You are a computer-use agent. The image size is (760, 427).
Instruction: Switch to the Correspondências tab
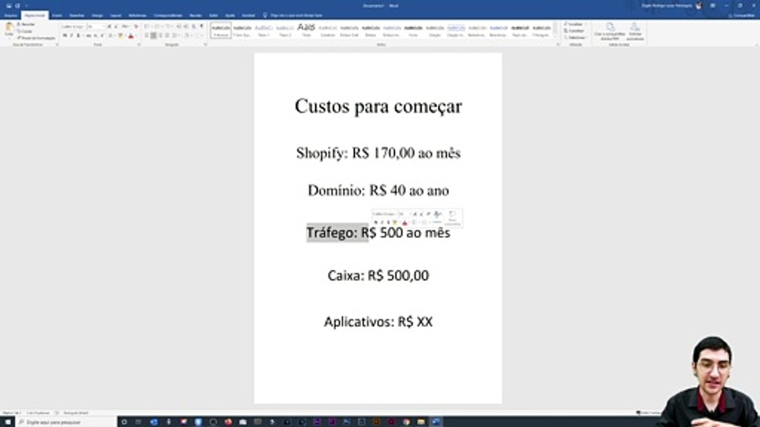167,15
